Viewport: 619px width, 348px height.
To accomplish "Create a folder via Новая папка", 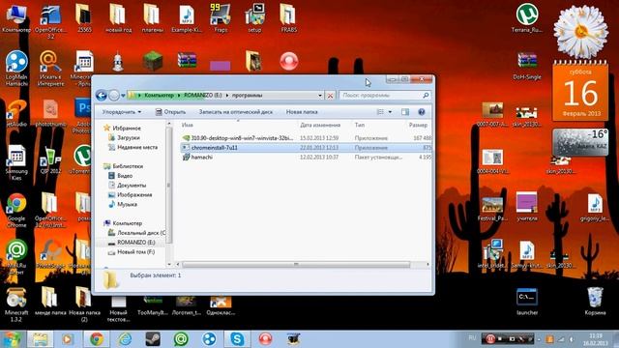I will [302, 112].
